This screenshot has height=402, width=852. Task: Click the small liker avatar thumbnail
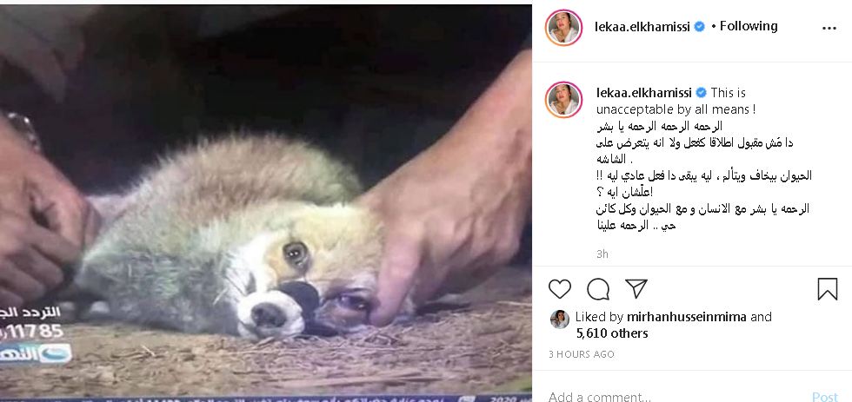pos(559,319)
